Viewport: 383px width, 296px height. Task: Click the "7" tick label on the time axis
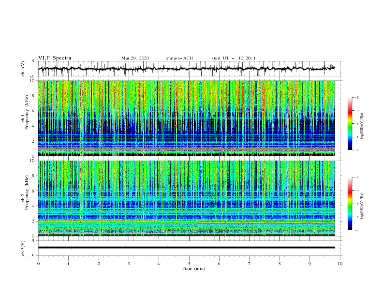[x=250, y=264]
